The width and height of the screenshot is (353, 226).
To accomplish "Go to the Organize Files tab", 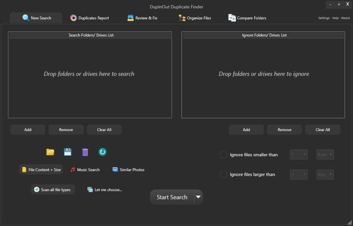I will point(195,18).
